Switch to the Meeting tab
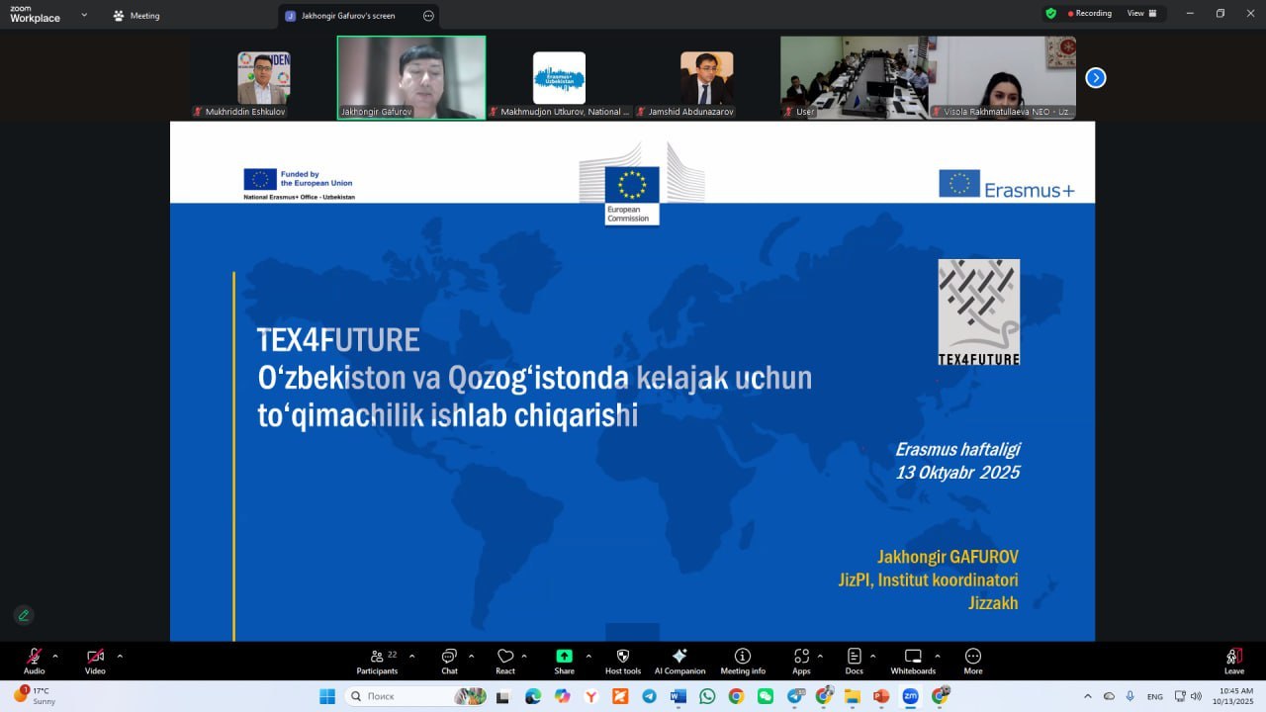 coord(136,16)
